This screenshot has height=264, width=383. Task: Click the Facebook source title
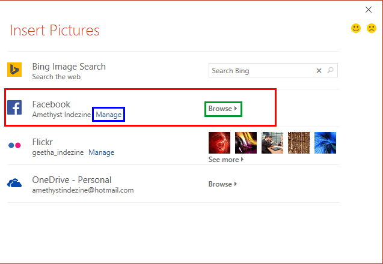(51, 104)
